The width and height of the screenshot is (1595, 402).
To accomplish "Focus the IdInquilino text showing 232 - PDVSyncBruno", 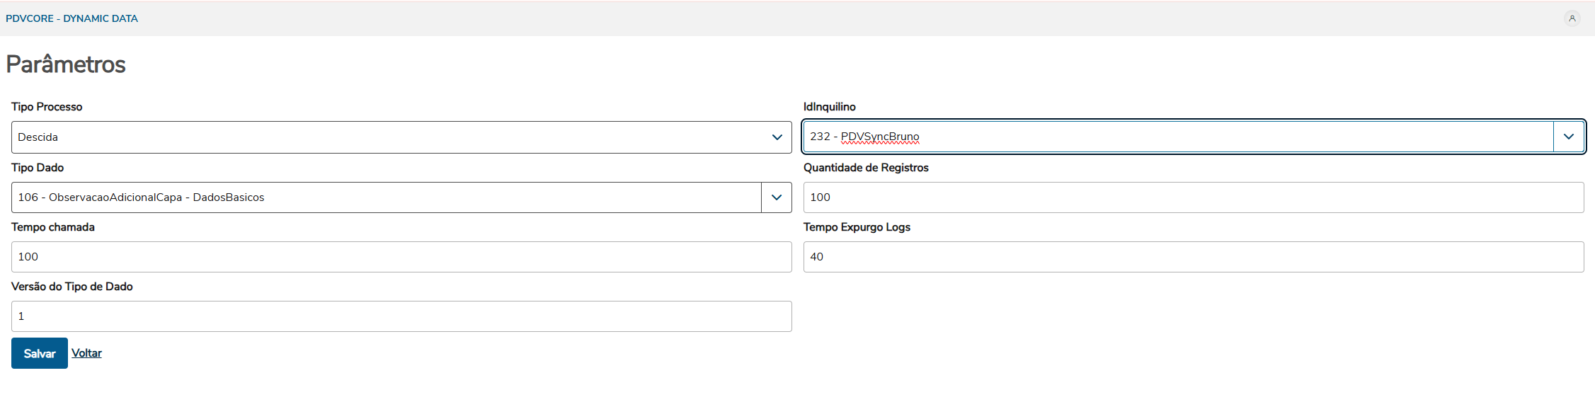I will tap(864, 137).
